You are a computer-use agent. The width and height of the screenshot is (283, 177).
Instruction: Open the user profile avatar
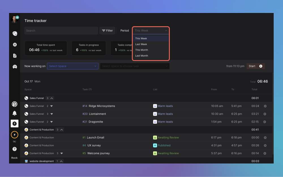[14, 19]
